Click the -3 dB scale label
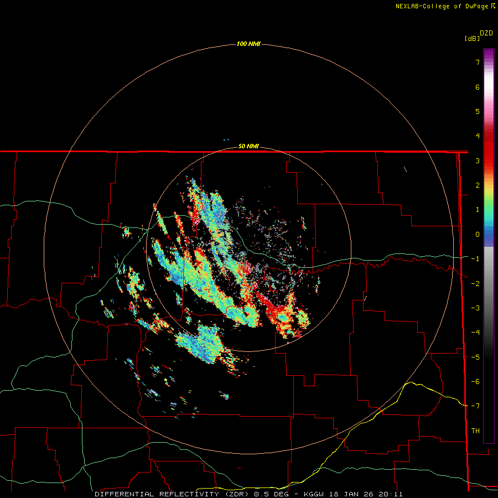Viewport: 498px width, 498px height. pos(475,308)
